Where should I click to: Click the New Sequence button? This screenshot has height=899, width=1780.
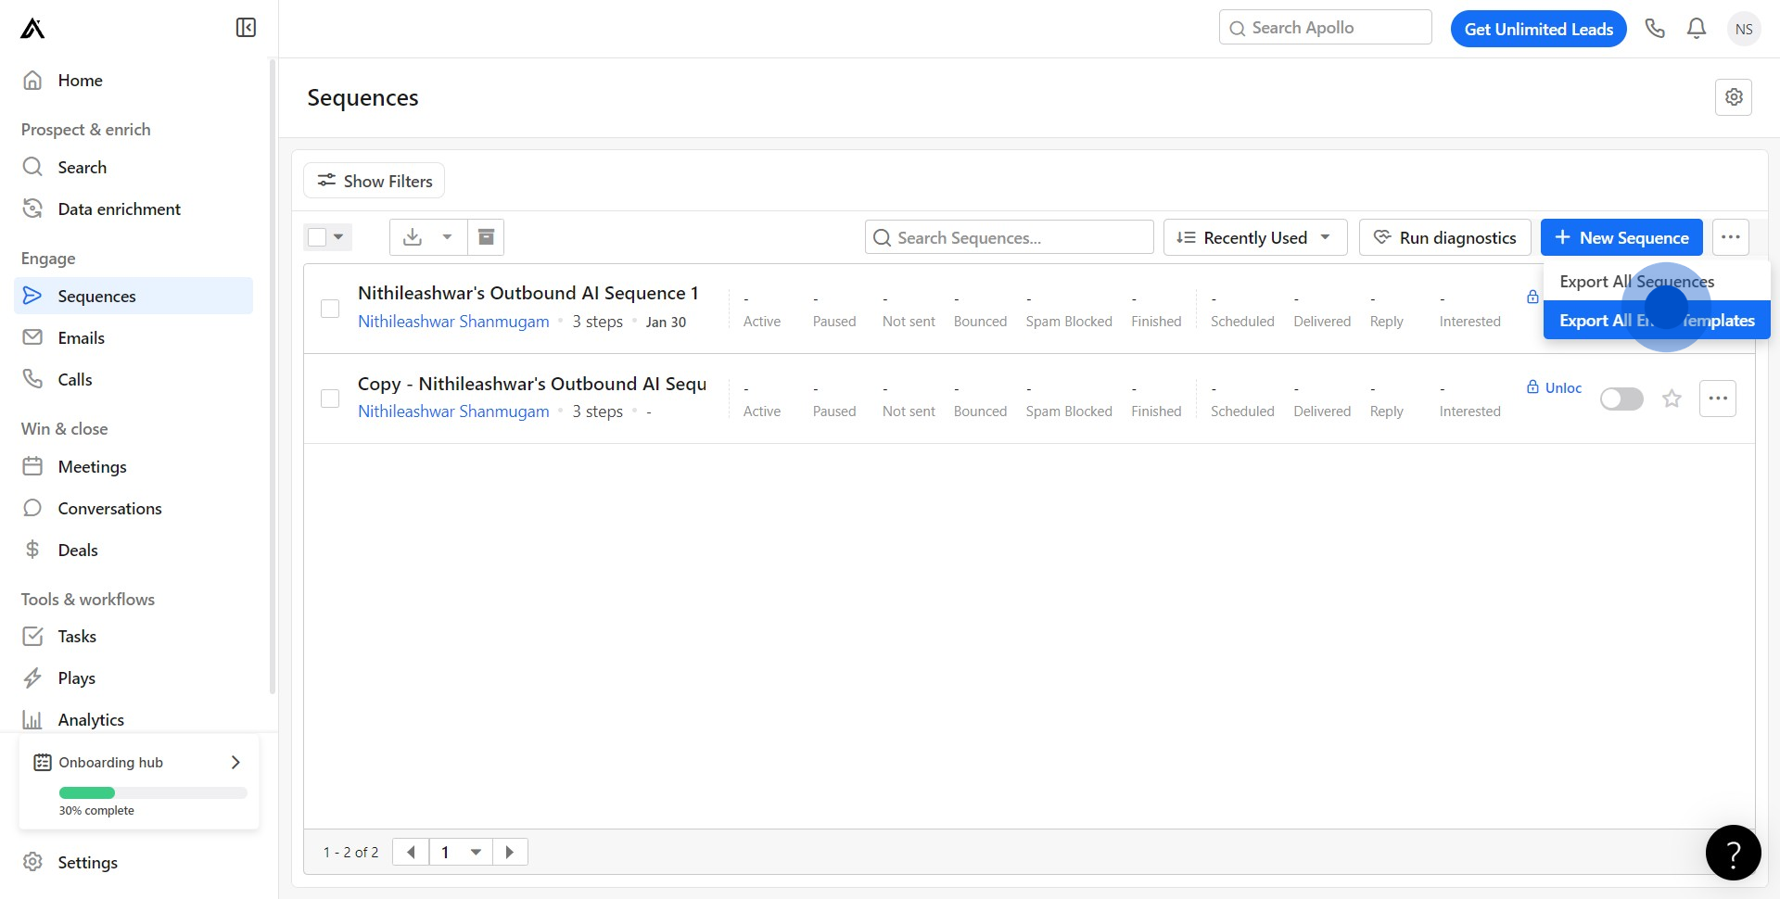pos(1621,237)
